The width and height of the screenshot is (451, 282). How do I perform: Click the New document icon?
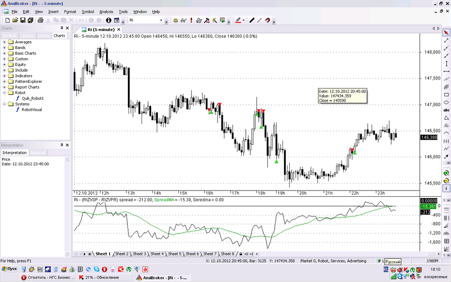(x=7, y=20)
